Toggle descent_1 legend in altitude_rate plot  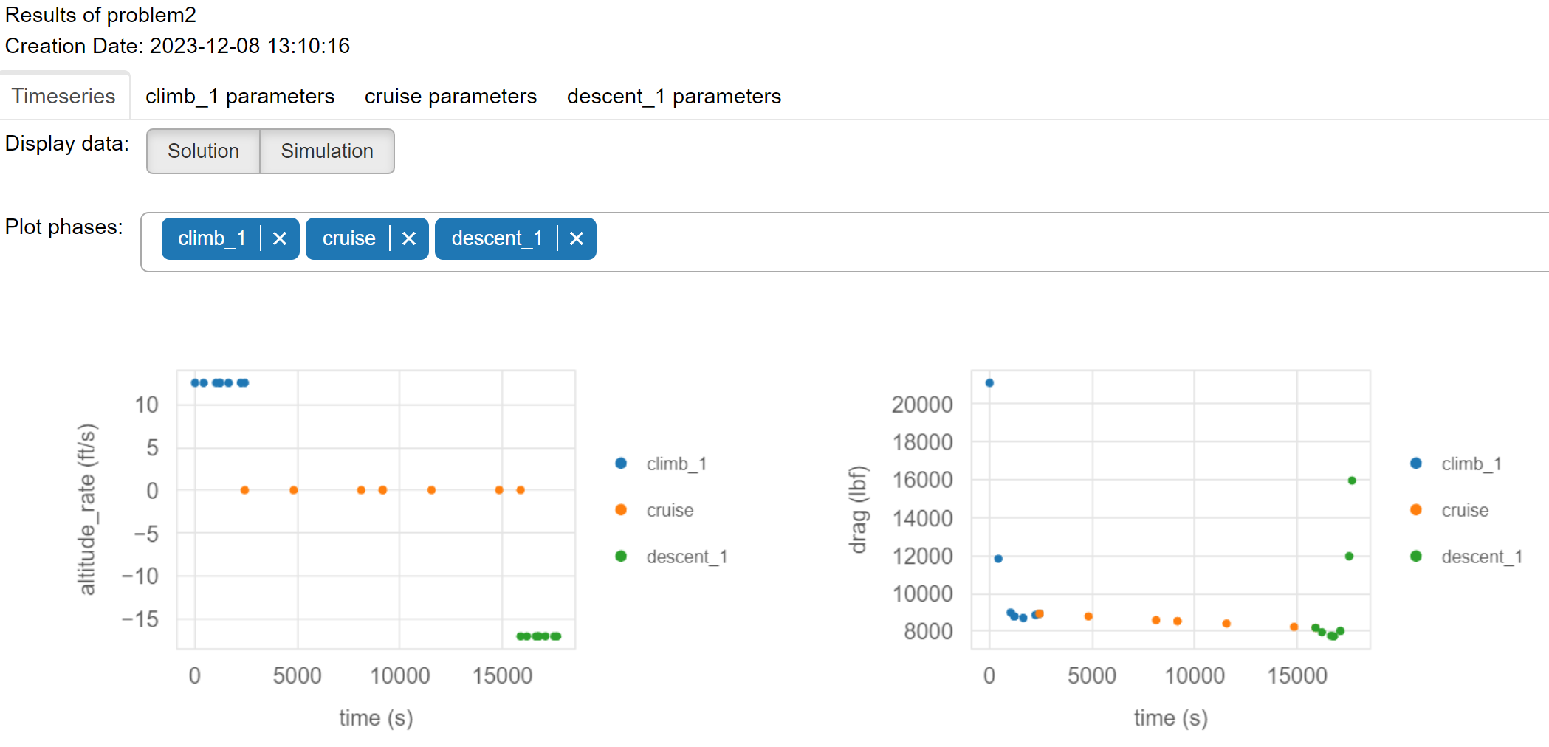(671, 557)
